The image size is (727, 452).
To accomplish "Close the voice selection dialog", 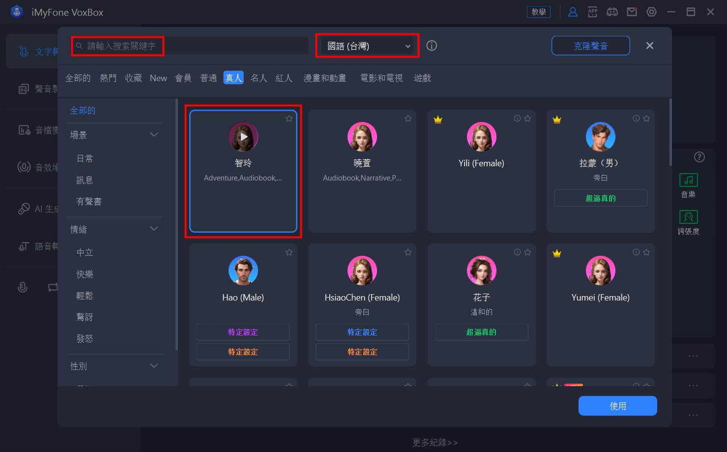I will [650, 46].
